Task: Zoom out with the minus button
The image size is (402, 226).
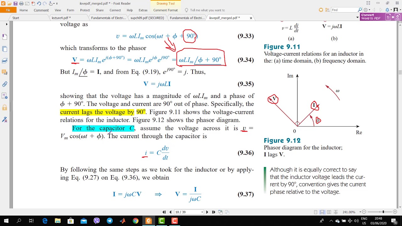Action: (x=364, y=212)
